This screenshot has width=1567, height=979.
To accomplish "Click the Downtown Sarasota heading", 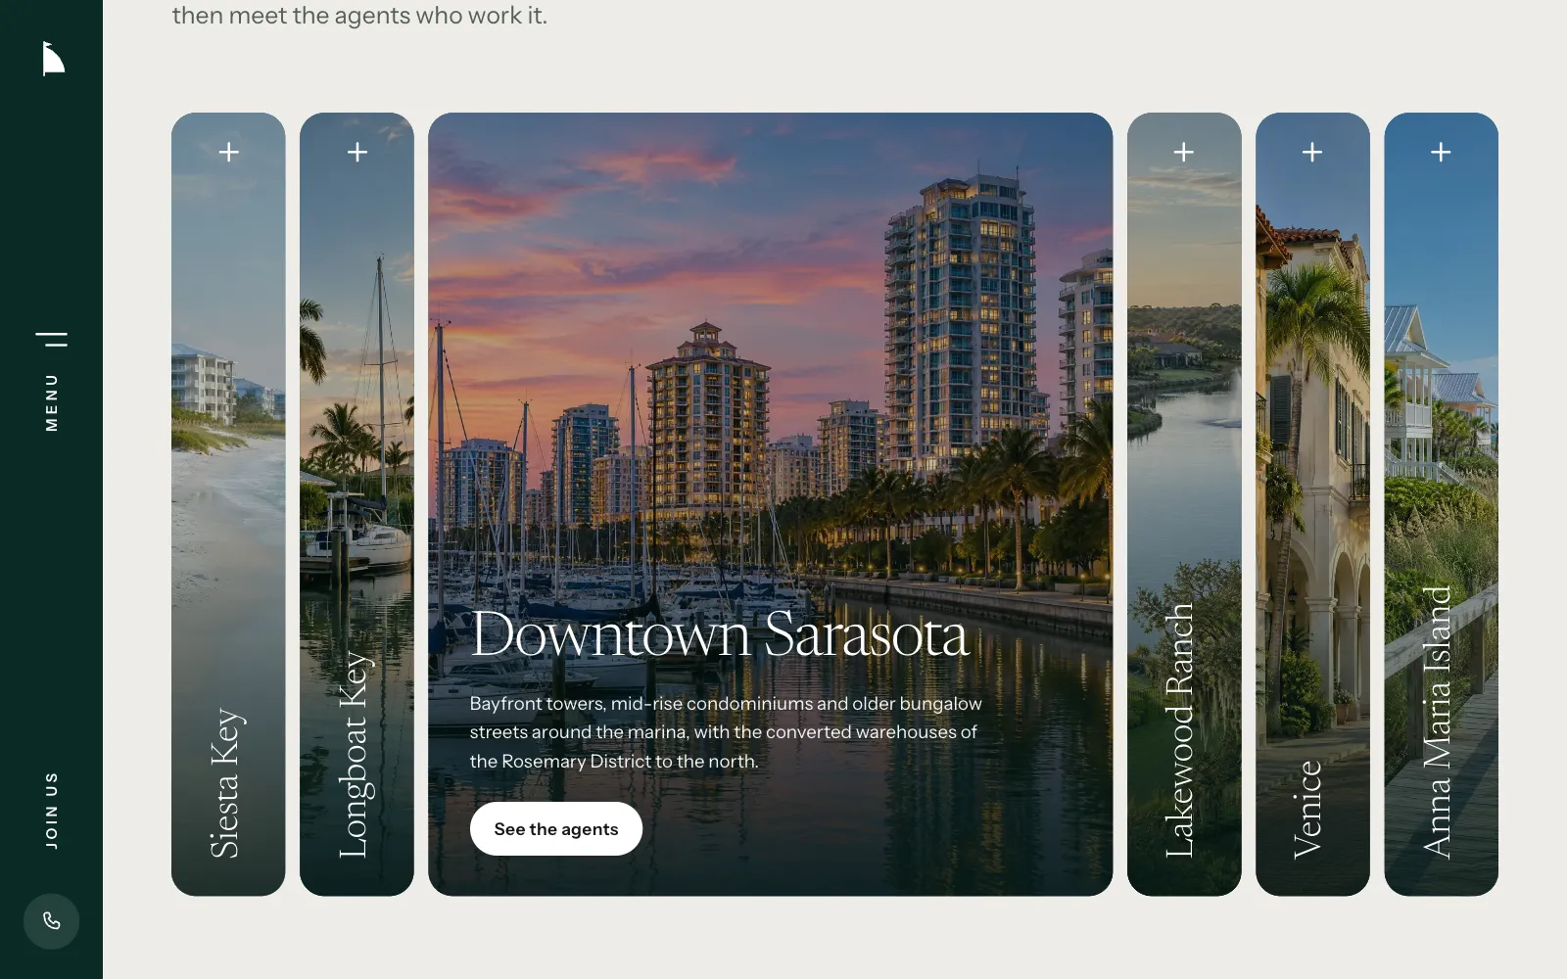I will [x=720, y=634].
